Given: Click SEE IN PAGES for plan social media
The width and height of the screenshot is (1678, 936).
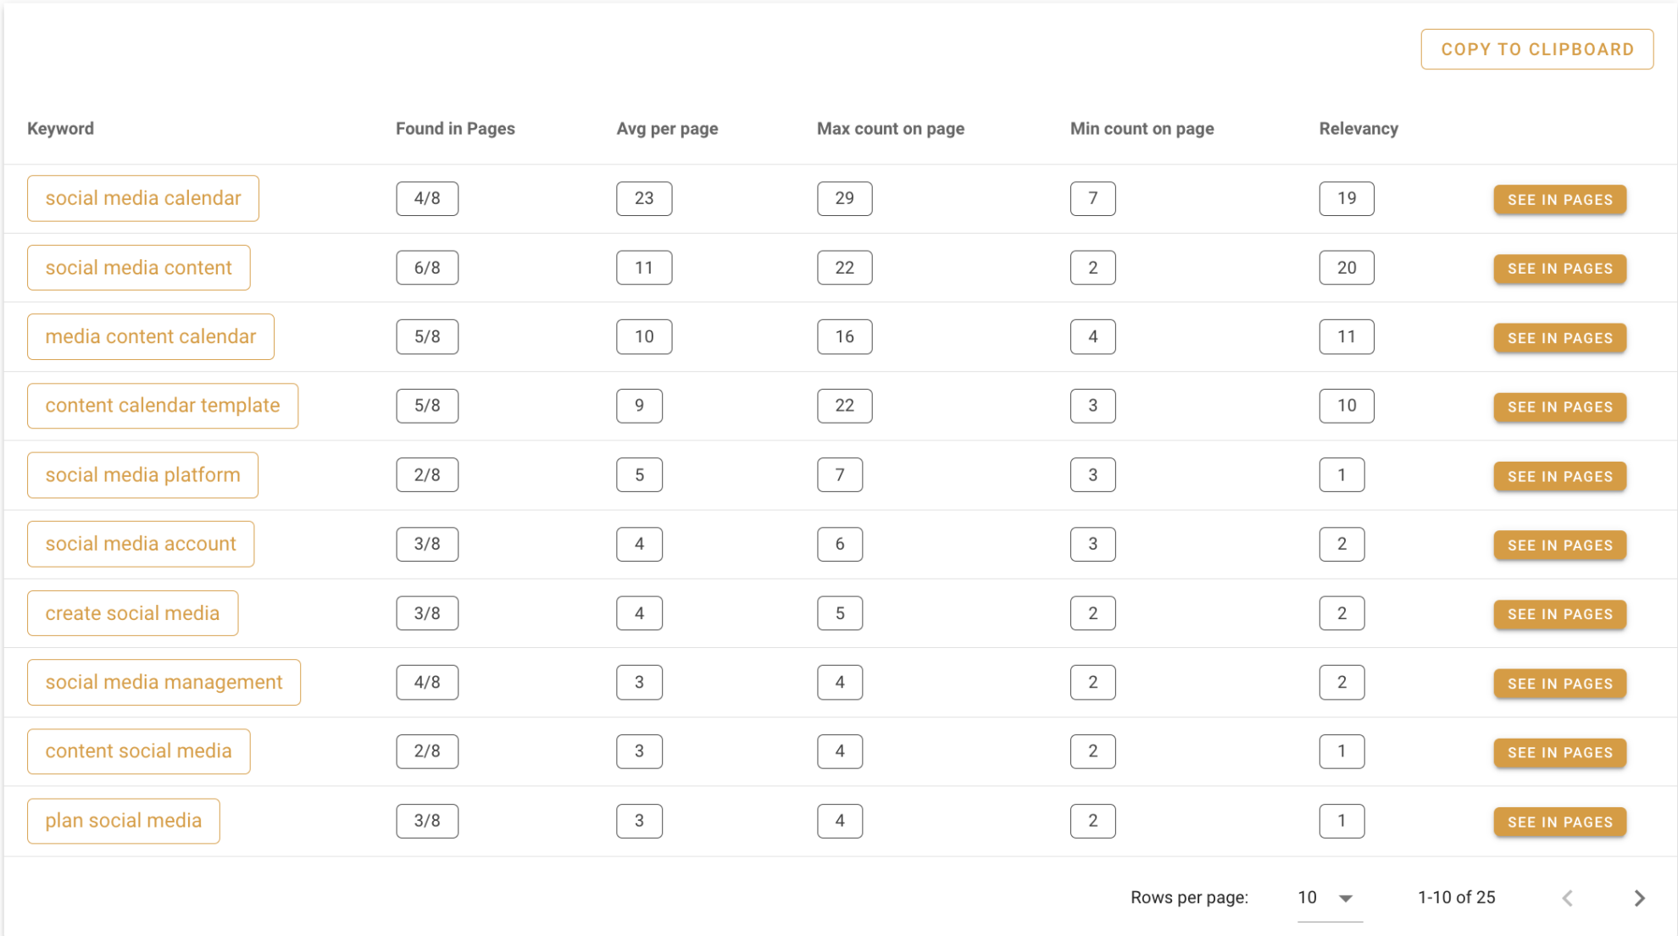Looking at the screenshot, I should point(1559,821).
